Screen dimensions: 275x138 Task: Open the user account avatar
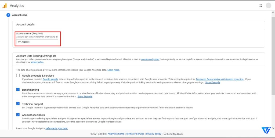pyautogui.click(x=268, y=6)
